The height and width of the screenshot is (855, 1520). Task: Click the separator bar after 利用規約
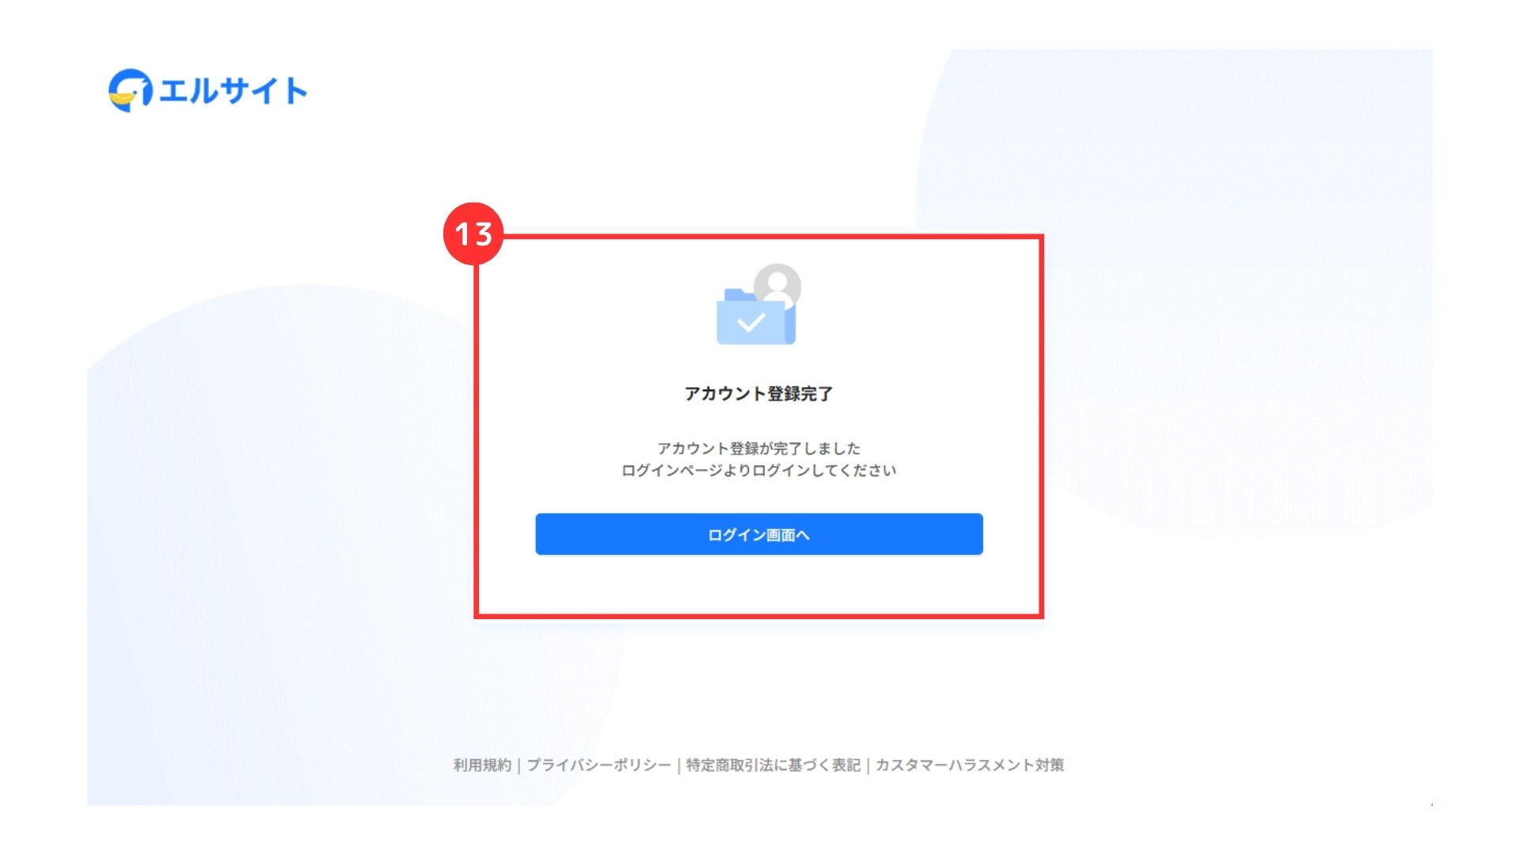point(519,765)
